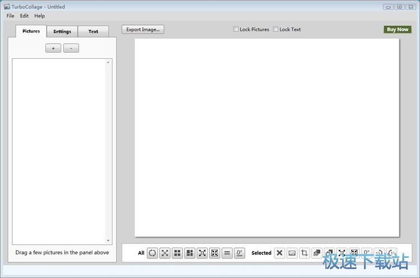The height and width of the screenshot is (278, 420).
Task: Switch to the Text tab
Action: (93, 31)
